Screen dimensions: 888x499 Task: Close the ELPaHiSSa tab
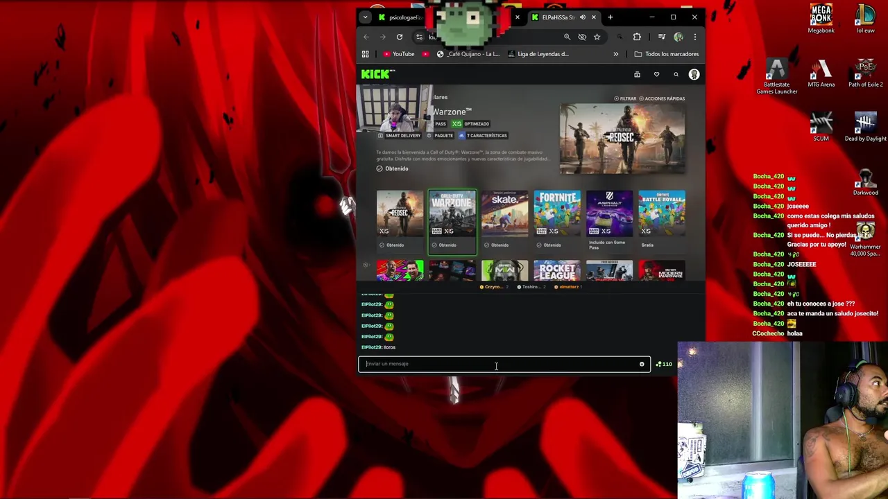[x=594, y=17]
